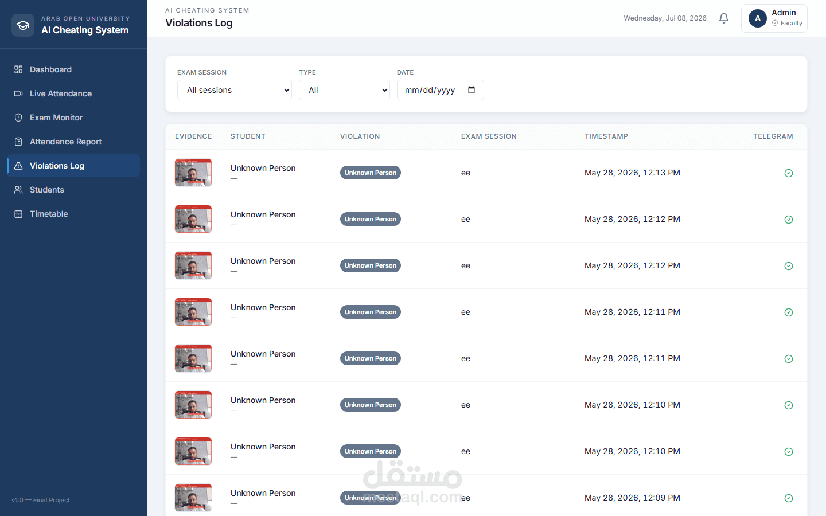Click the Dashboard grid icon in sidebar
Image resolution: width=826 pixels, height=516 pixels.
point(18,69)
